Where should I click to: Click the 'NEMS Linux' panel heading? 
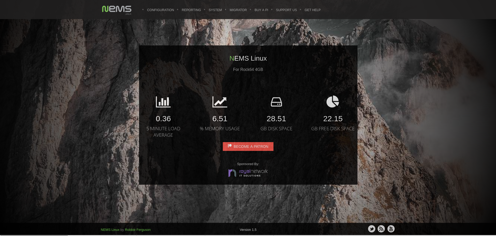click(248, 58)
